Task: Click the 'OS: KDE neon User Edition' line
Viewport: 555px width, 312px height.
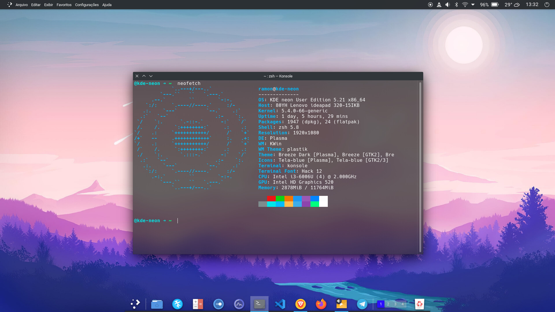Action: click(x=312, y=100)
